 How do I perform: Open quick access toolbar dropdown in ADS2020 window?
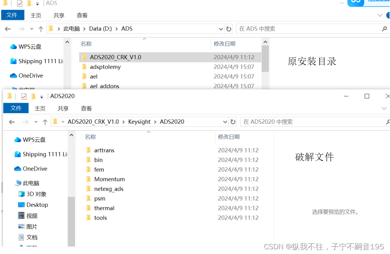(x=41, y=97)
